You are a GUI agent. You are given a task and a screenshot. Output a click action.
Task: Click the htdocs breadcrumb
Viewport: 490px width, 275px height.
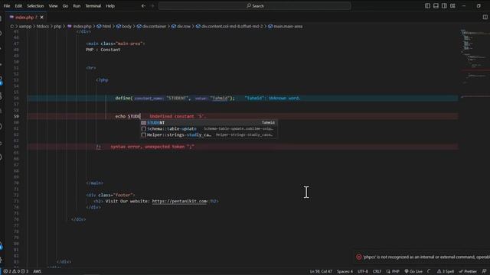coord(43,27)
